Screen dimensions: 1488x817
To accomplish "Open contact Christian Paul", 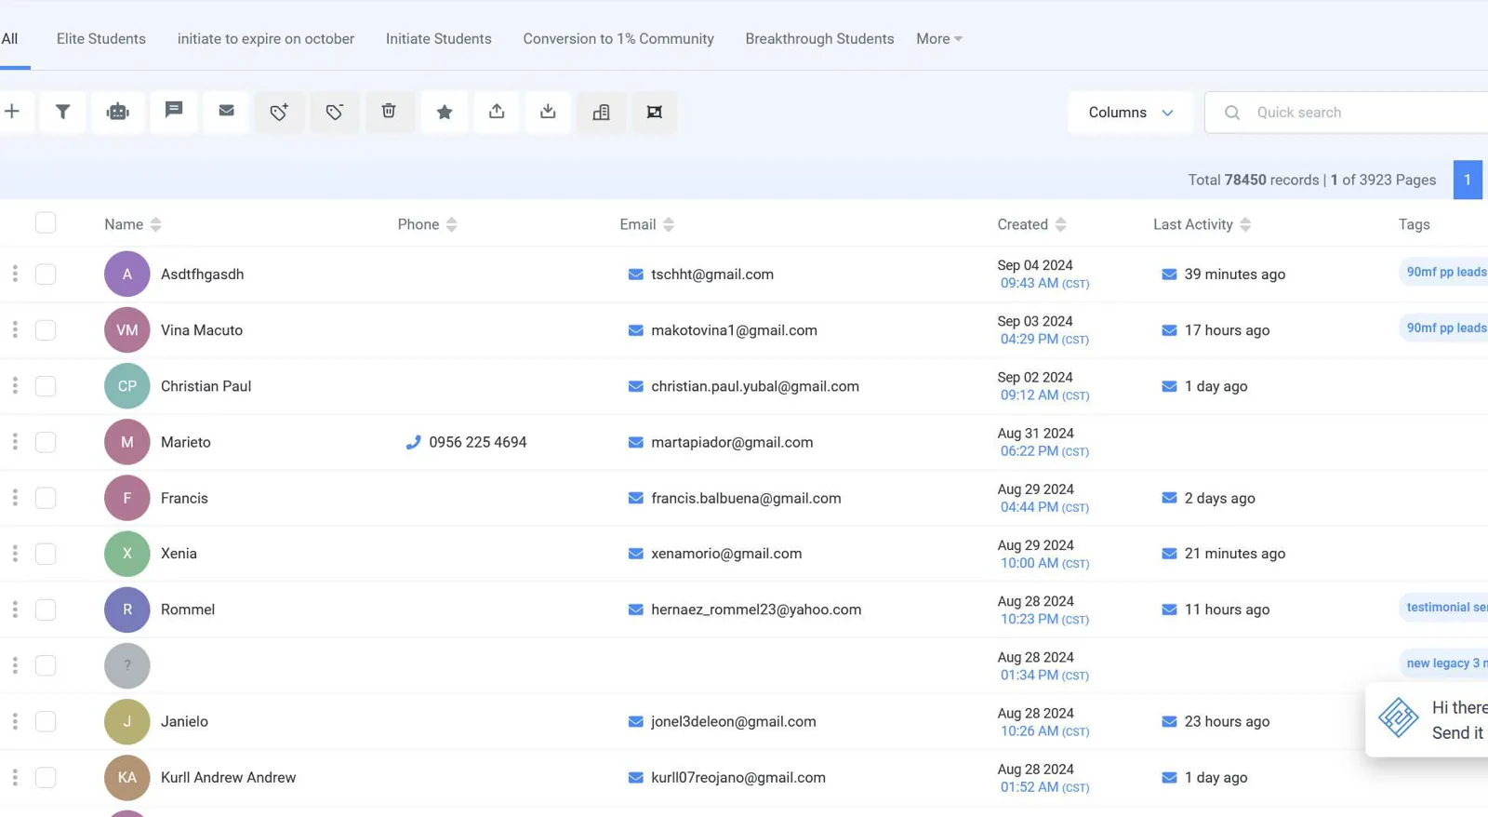I will click(206, 386).
